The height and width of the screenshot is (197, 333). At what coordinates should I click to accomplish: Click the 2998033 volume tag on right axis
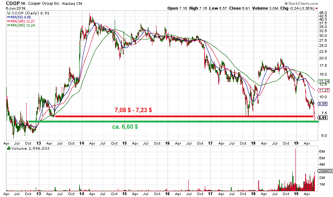coord(325,171)
